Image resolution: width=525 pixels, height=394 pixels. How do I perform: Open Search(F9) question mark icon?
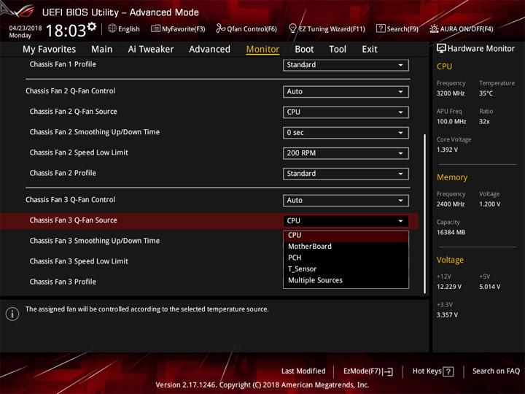[381, 28]
